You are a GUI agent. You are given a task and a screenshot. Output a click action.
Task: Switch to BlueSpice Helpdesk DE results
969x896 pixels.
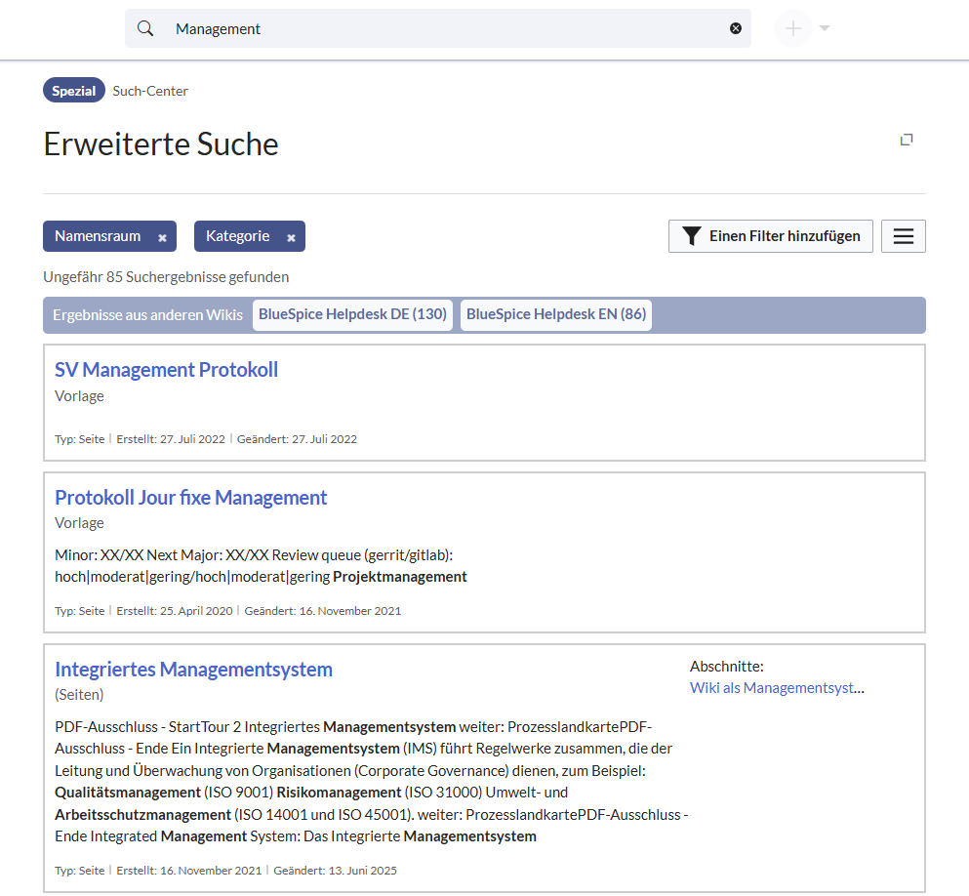(352, 314)
